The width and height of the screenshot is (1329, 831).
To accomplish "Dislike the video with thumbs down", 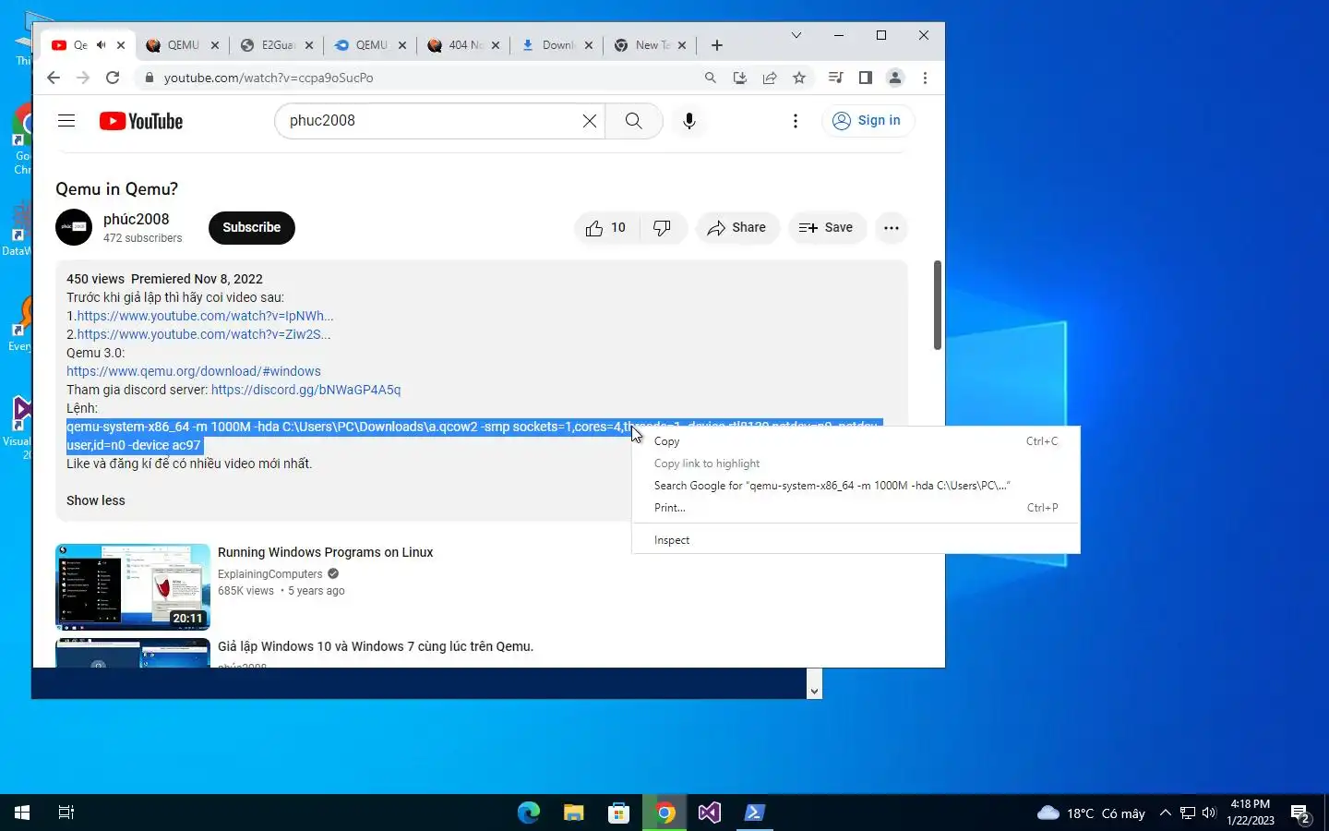I will tap(663, 228).
